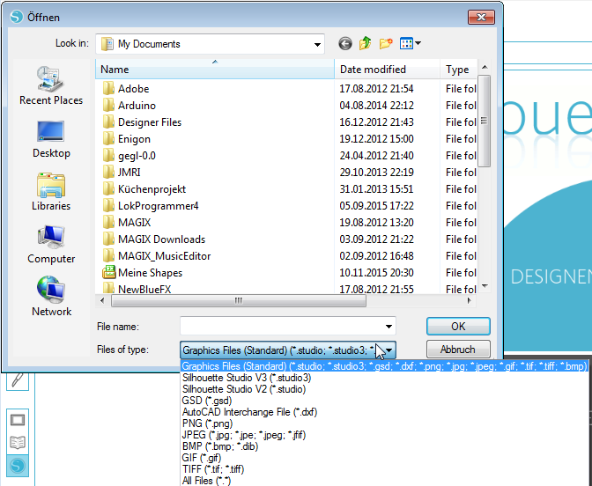This screenshot has width=592, height=486.
Task: Click the File name input field
Action: (281, 327)
